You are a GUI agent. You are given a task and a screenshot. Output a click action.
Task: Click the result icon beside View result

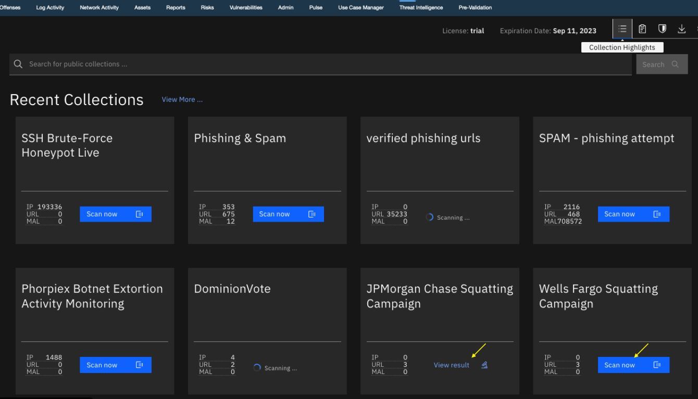point(484,365)
